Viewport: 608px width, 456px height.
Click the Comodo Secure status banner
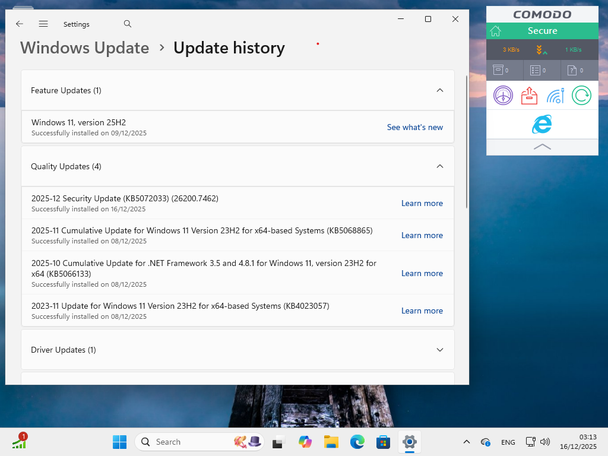click(542, 31)
